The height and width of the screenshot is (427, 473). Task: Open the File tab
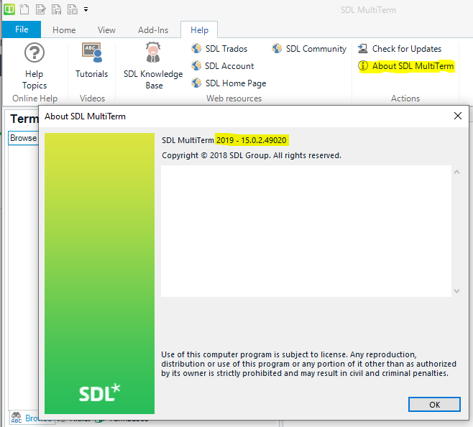(x=22, y=29)
